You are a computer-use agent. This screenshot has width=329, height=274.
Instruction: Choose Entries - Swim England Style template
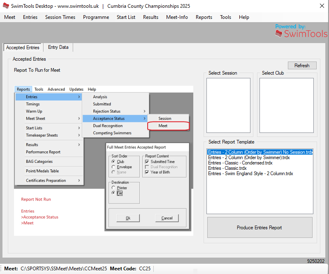(250, 174)
